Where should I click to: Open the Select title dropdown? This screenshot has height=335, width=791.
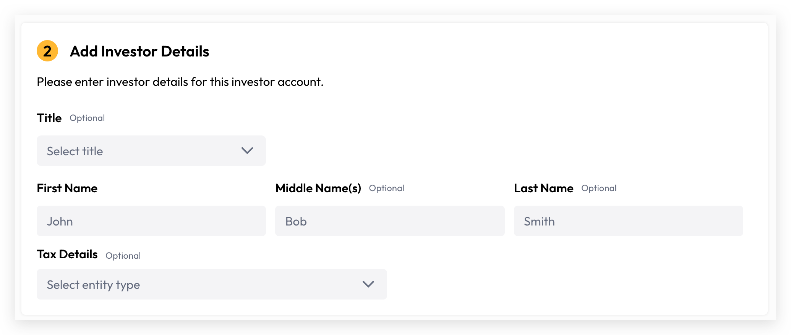pos(151,151)
